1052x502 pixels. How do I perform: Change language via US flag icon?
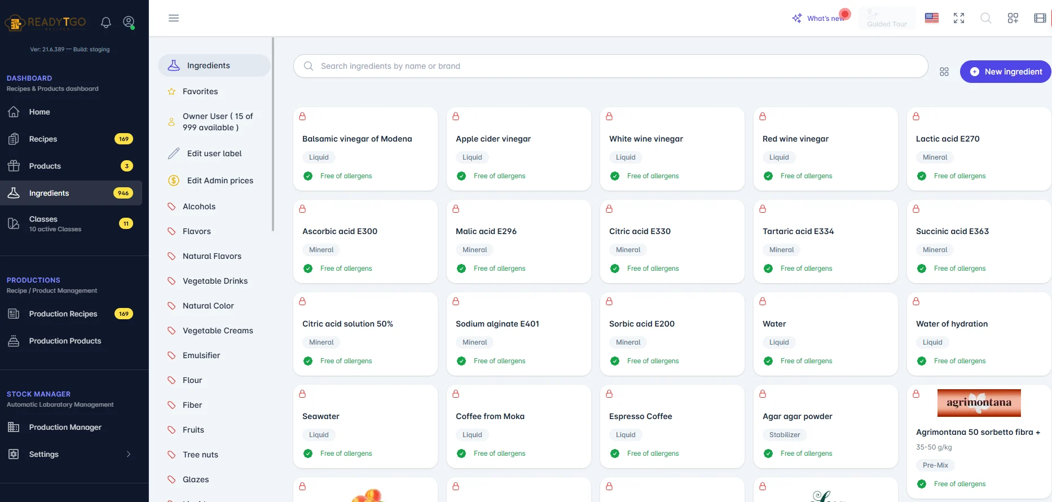pyautogui.click(x=932, y=18)
